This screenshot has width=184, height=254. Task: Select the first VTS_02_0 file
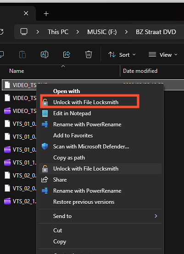21,176
